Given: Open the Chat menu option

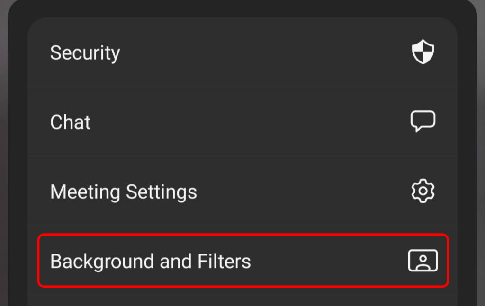Looking at the screenshot, I should click(x=71, y=122).
